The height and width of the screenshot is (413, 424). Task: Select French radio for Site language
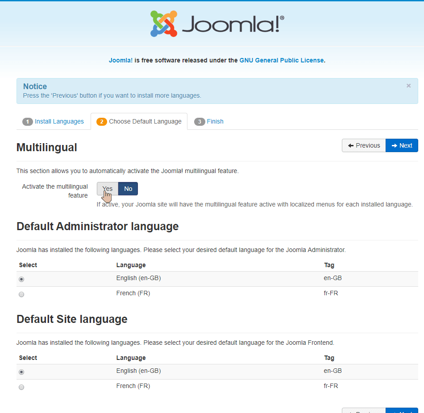coord(21,387)
